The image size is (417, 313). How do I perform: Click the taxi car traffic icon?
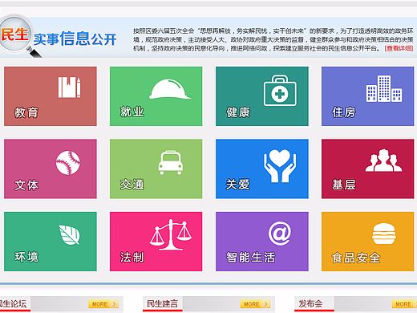pyautogui.click(x=171, y=162)
